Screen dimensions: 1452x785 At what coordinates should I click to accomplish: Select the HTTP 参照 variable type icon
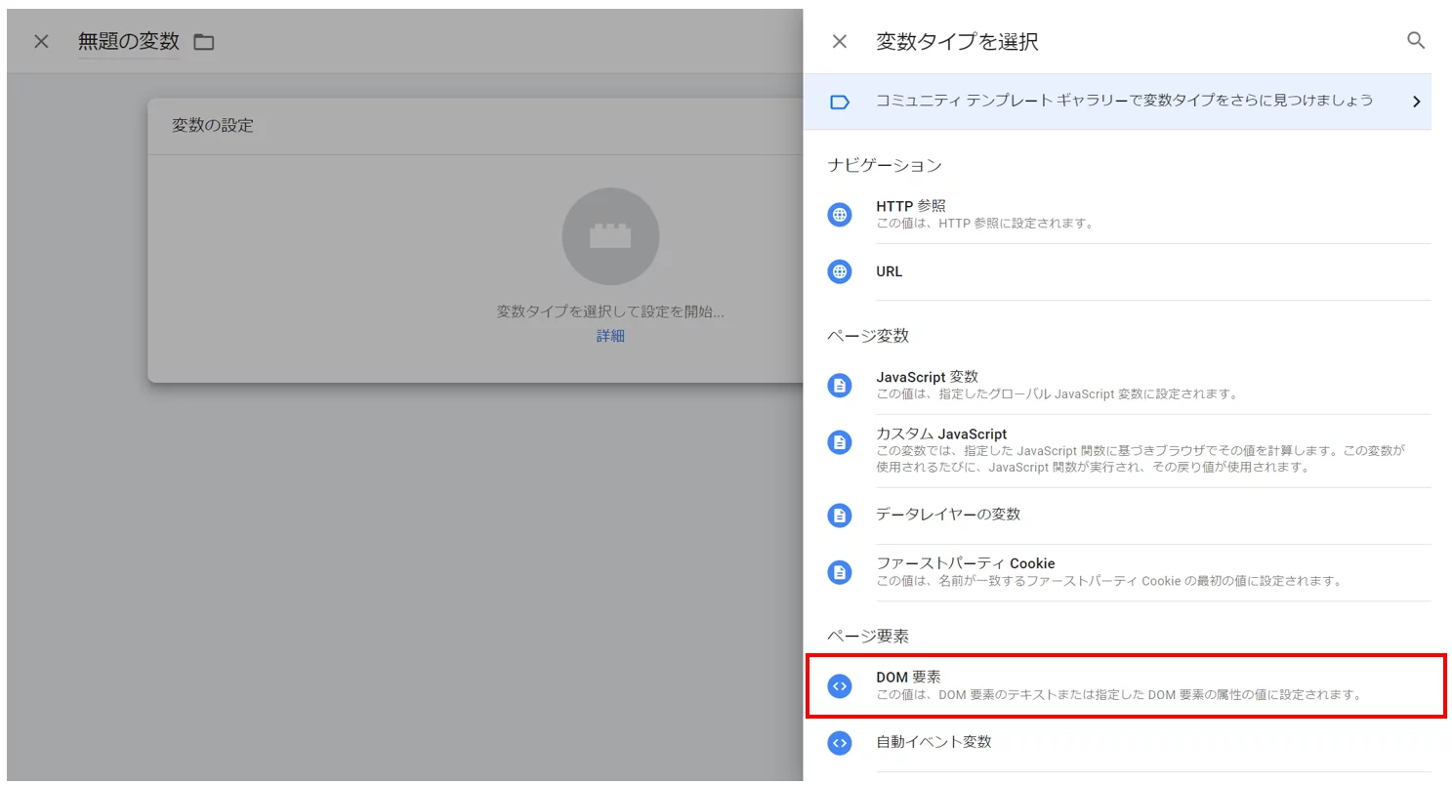[840, 214]
